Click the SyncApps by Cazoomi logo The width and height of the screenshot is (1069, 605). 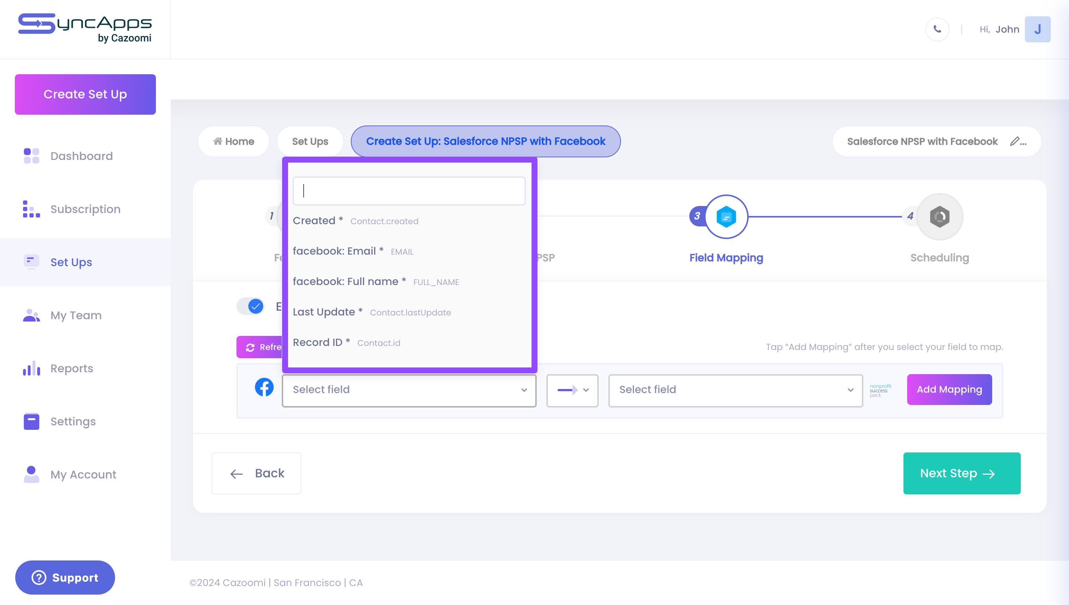click(85, 28)
